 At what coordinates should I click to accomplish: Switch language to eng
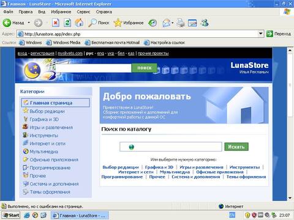pyautogui.click(x=100, y=53)
